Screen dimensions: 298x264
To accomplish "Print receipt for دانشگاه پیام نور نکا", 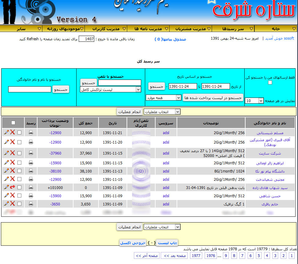I will click(31, 171).
